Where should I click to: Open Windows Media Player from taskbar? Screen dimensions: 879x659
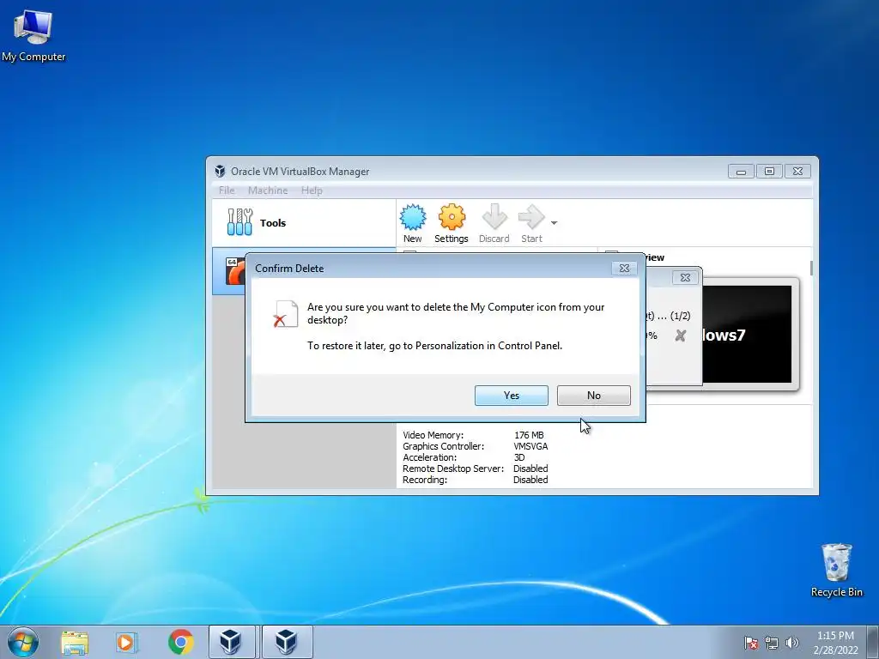(x=127, y=643)
